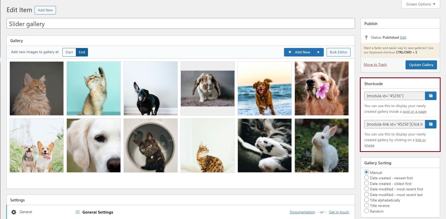Select Date created newest first sorting
446x219 pixels.
coord(367,178)
